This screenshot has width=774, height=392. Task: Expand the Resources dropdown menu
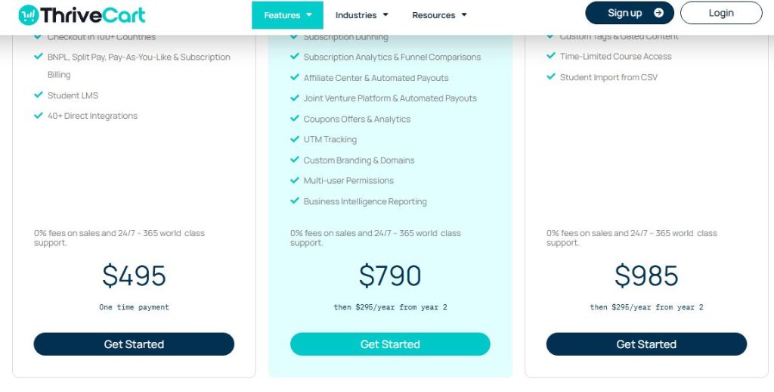[x=439, y=15]
